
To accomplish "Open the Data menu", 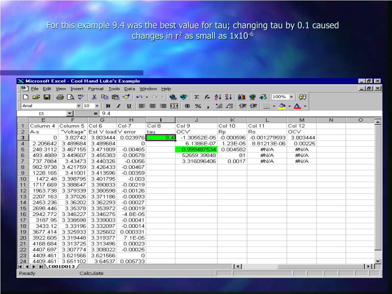I will [x=129, y=89].
